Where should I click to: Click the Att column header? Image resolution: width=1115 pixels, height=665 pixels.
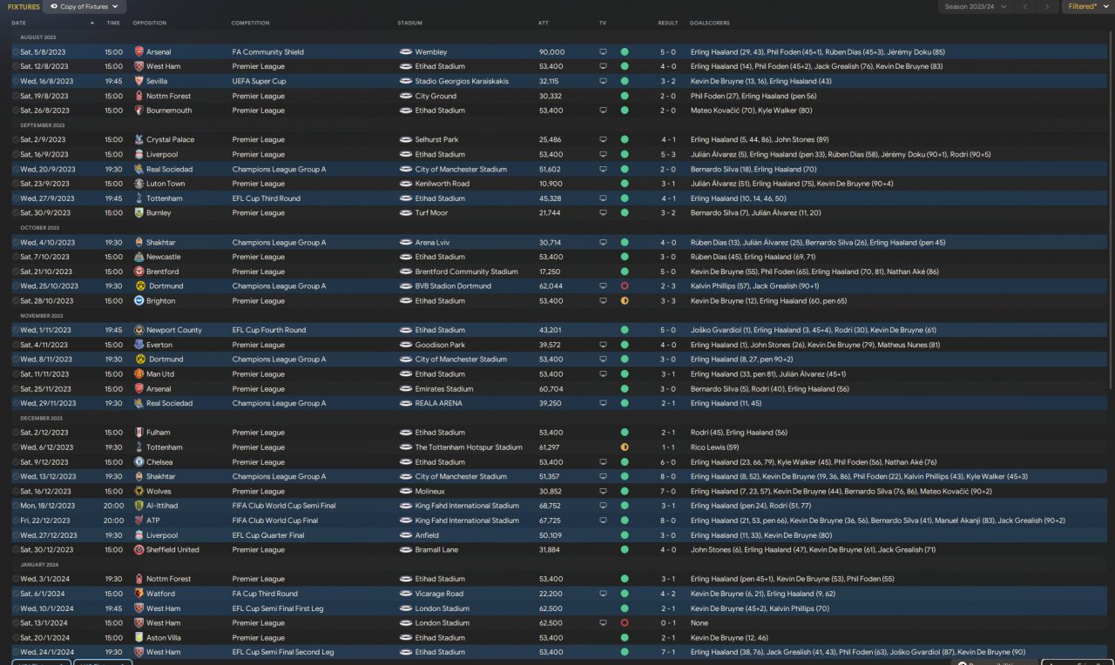(x=544, y=23)
